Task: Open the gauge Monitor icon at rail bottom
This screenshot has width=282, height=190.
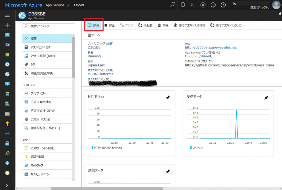Action: (x=7, y=173)
